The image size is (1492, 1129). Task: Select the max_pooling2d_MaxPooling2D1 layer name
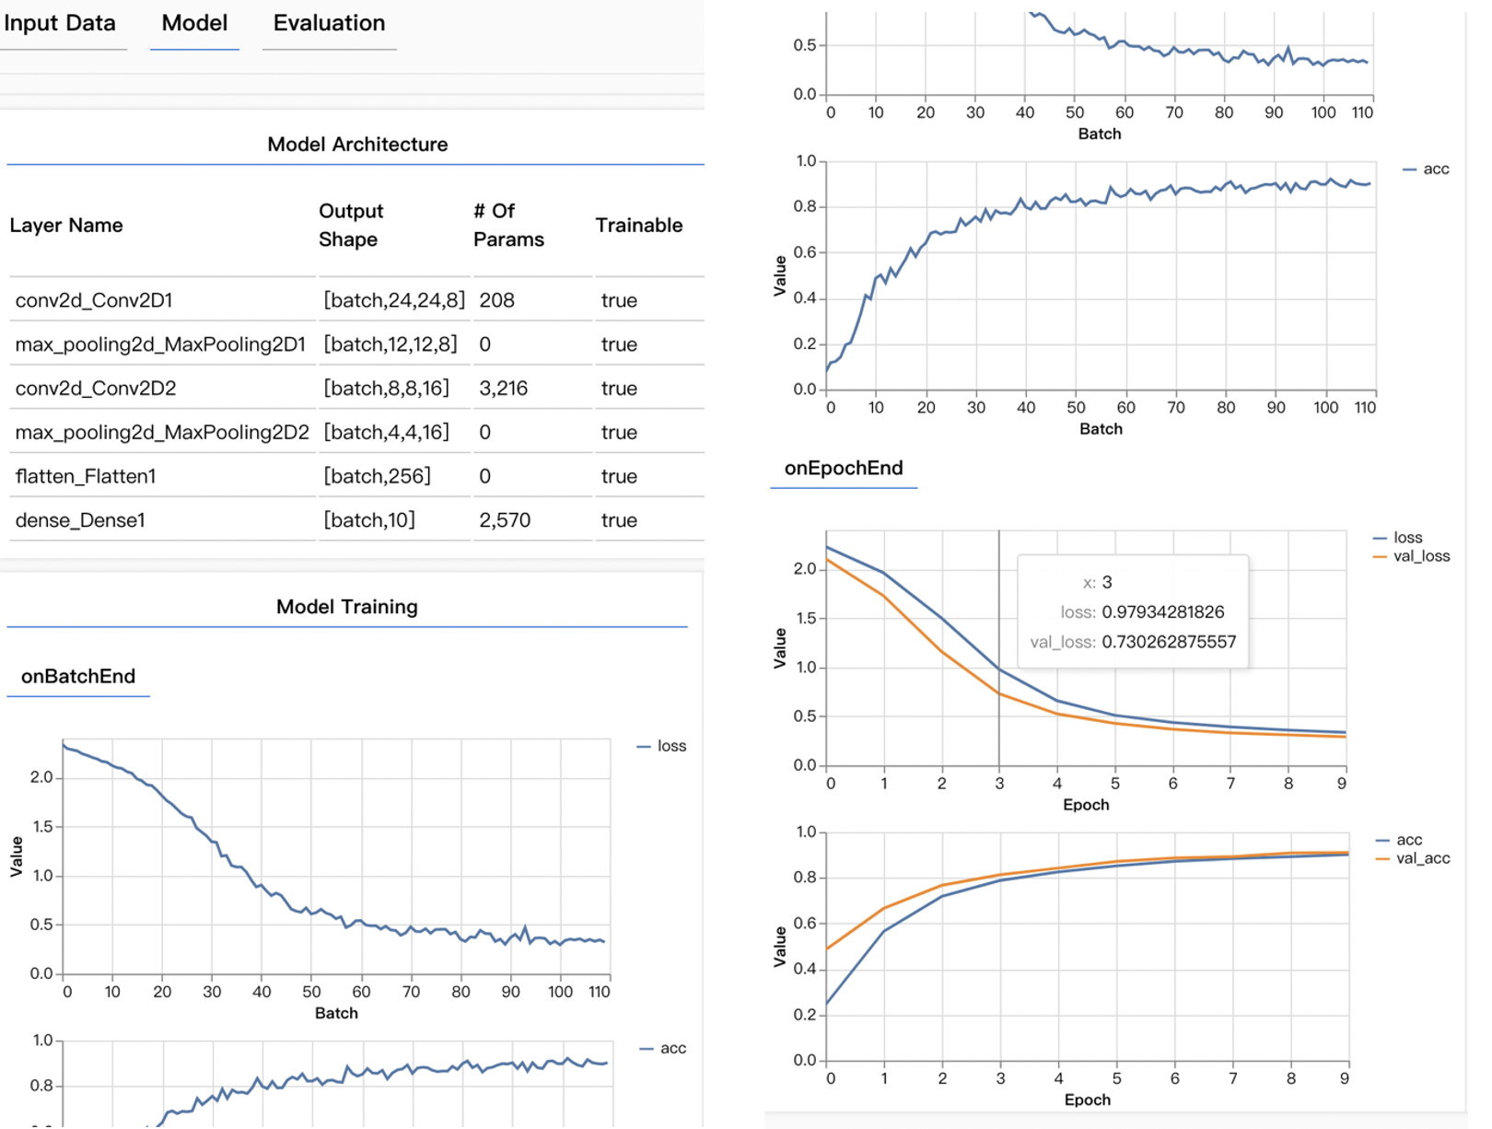[160, 344]
